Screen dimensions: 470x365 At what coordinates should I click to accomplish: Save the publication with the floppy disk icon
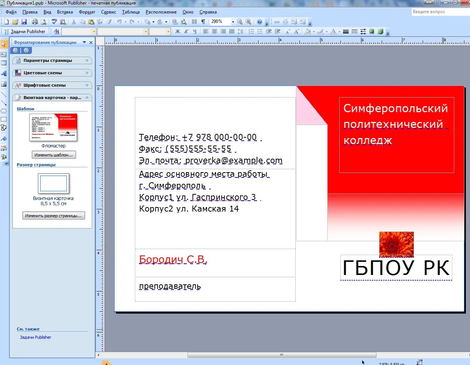(x=24, y=22)
